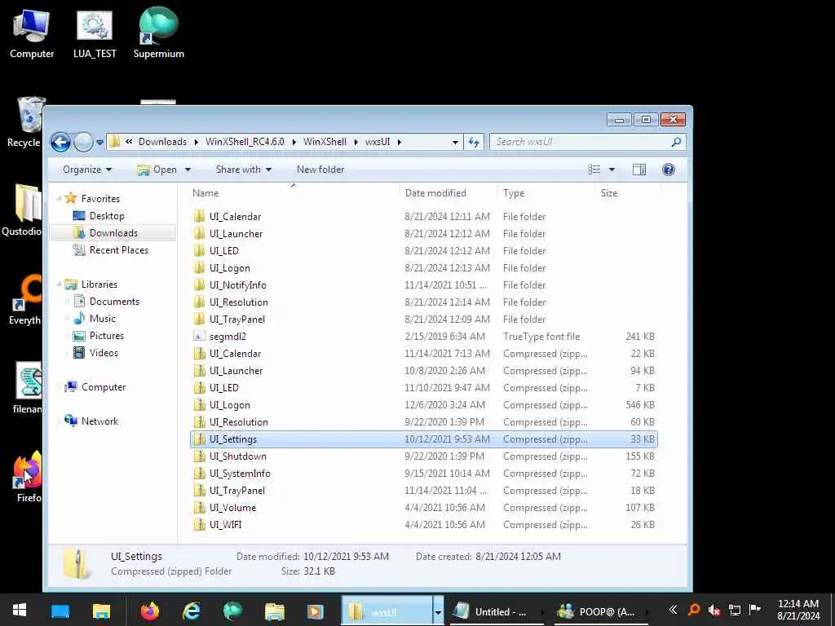Viewport: 835px width, 626px height.
Task: Open the Supermium desktop shortcut
Action: click(x=159, y=33)
